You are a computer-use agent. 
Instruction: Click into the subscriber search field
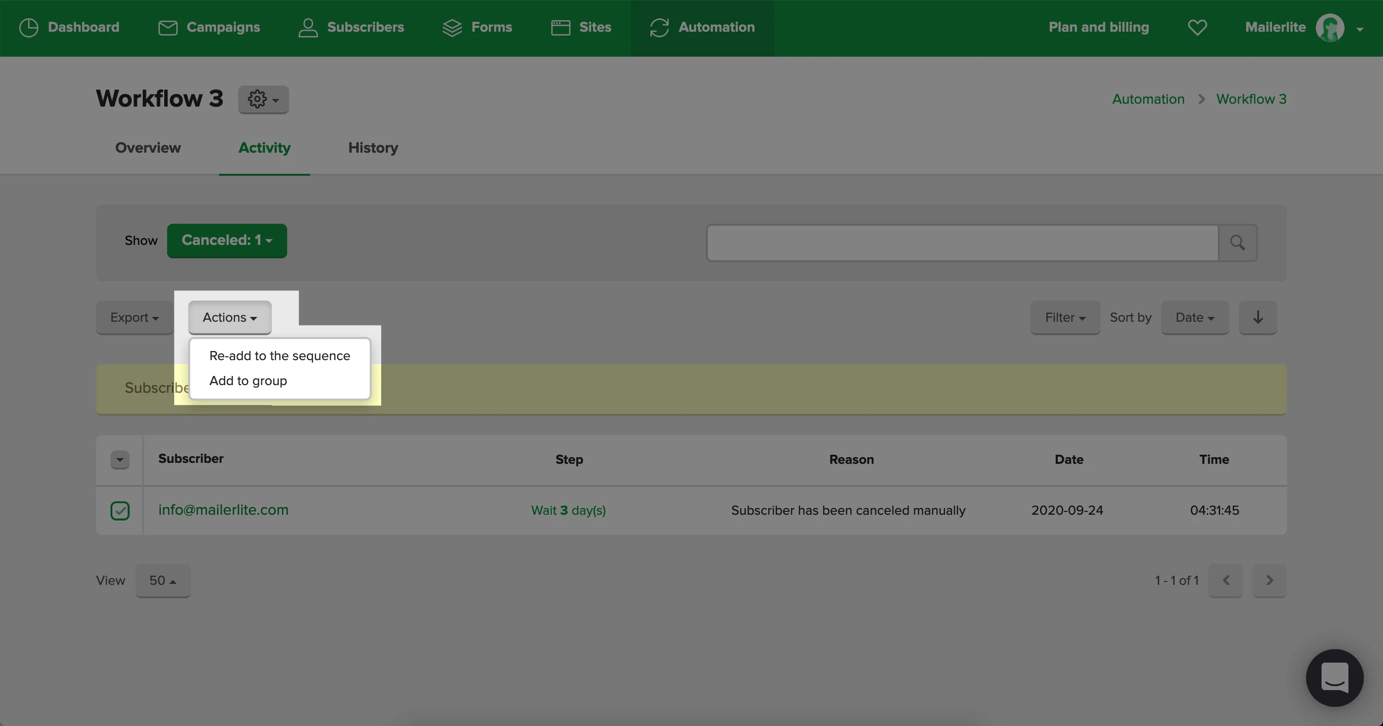point(961,242)
